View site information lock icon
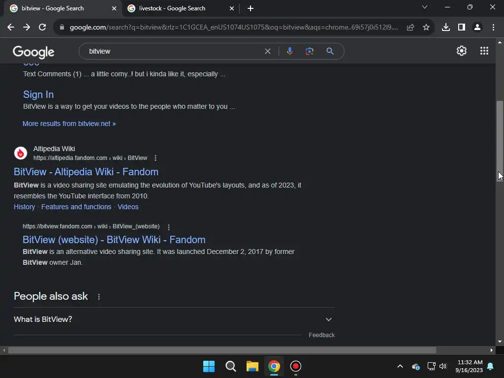504x378 pixels. point(62,28)
